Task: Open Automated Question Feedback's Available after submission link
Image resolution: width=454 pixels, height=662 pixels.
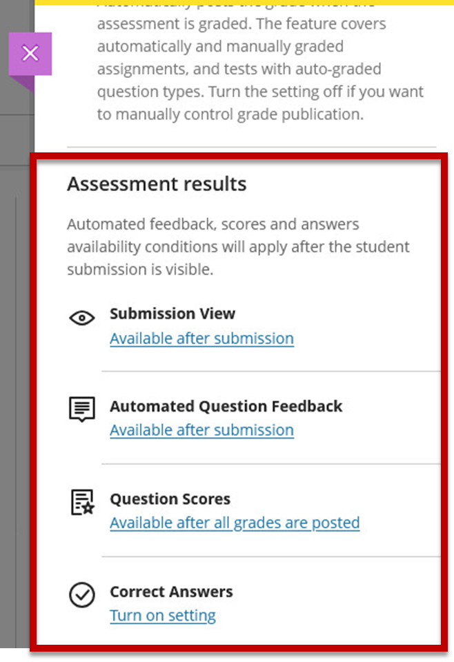Action: [x=202, y=430]
